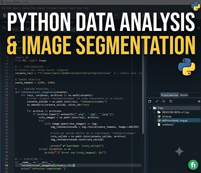
Task: Collapse the Files tree root
Action: tap(150, 108)
